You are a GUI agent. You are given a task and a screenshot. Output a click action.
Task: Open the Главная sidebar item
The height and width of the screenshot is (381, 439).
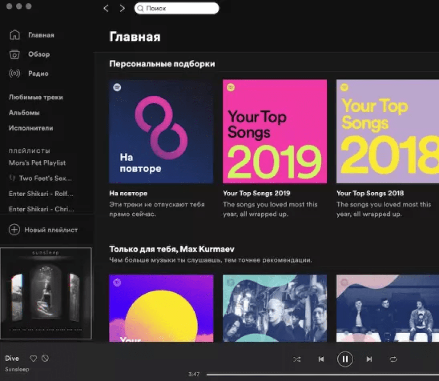point(41,35)
